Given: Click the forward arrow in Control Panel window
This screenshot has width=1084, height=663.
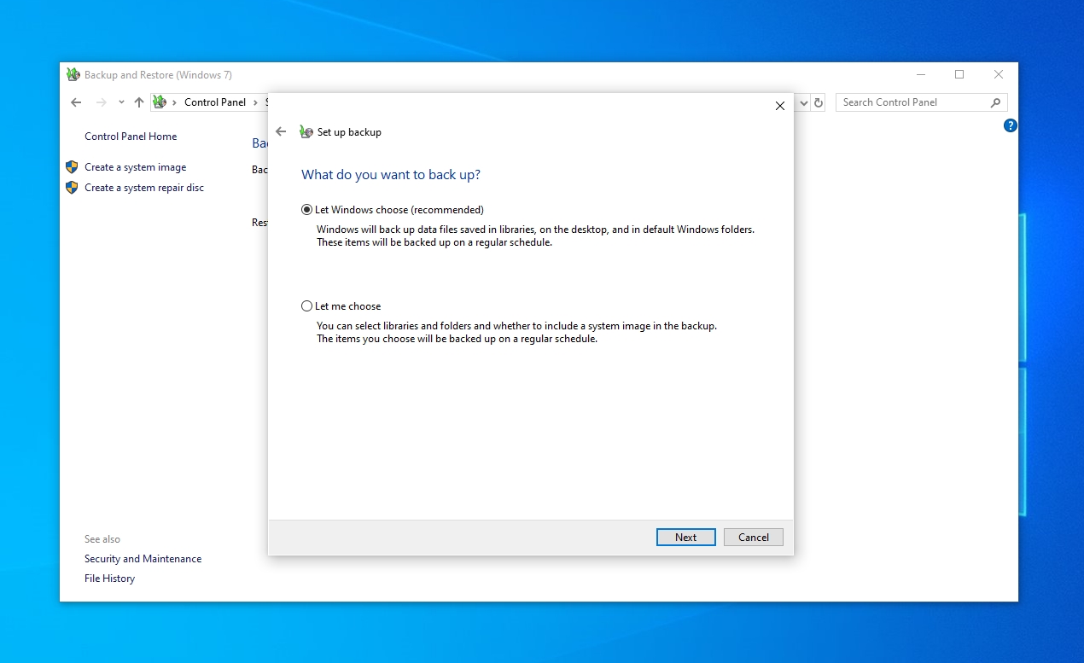Looking at the screenshot, I should click(102, 102).
